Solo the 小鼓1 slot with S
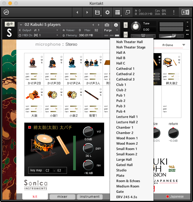193x202 pixels. (61, 95)
